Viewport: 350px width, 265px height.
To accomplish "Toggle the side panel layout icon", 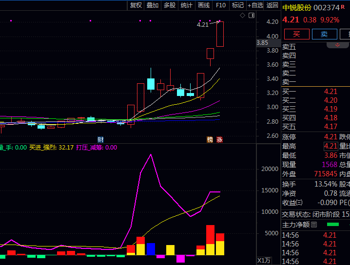I will [x=251, y=16].
